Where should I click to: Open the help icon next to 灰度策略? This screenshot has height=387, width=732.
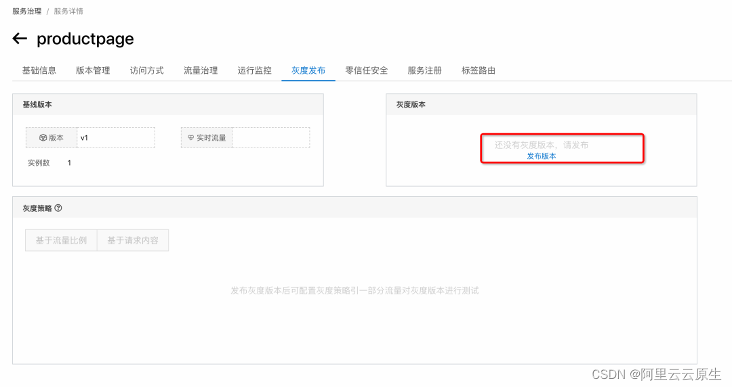click(x=58, y=208)
